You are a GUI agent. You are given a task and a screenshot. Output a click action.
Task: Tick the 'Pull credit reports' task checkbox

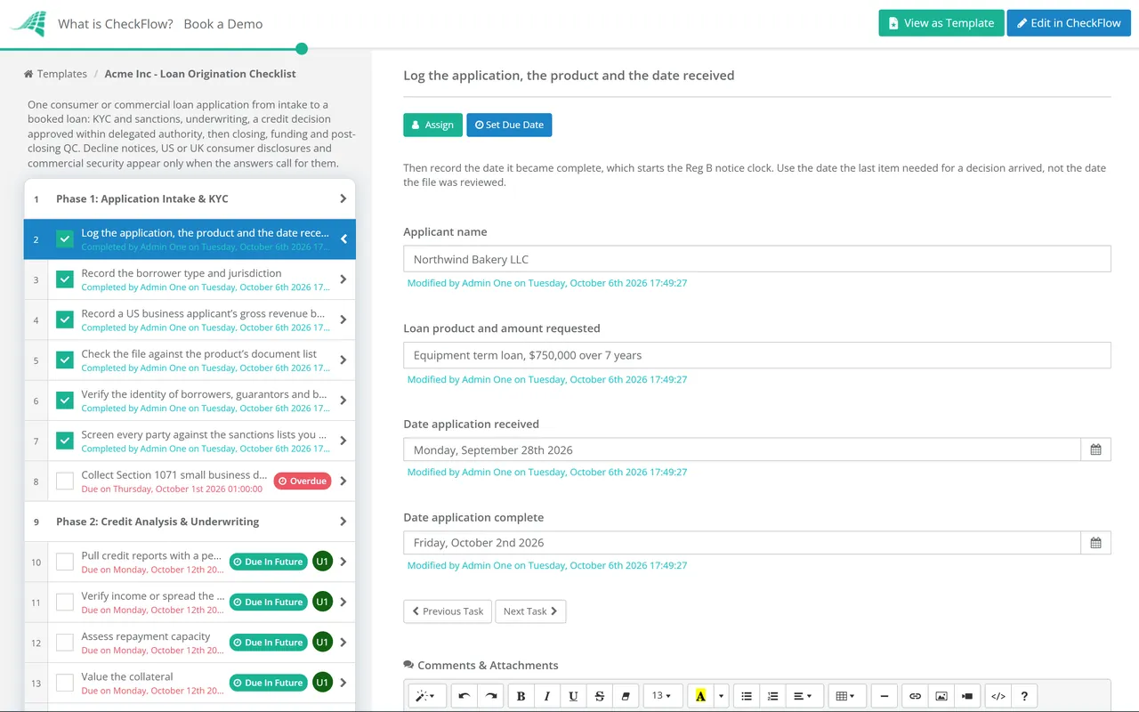click(65, 562)
